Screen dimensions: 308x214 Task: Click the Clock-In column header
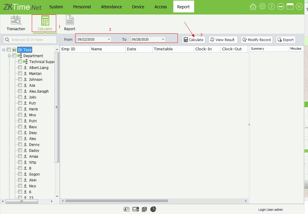(208, 49)
